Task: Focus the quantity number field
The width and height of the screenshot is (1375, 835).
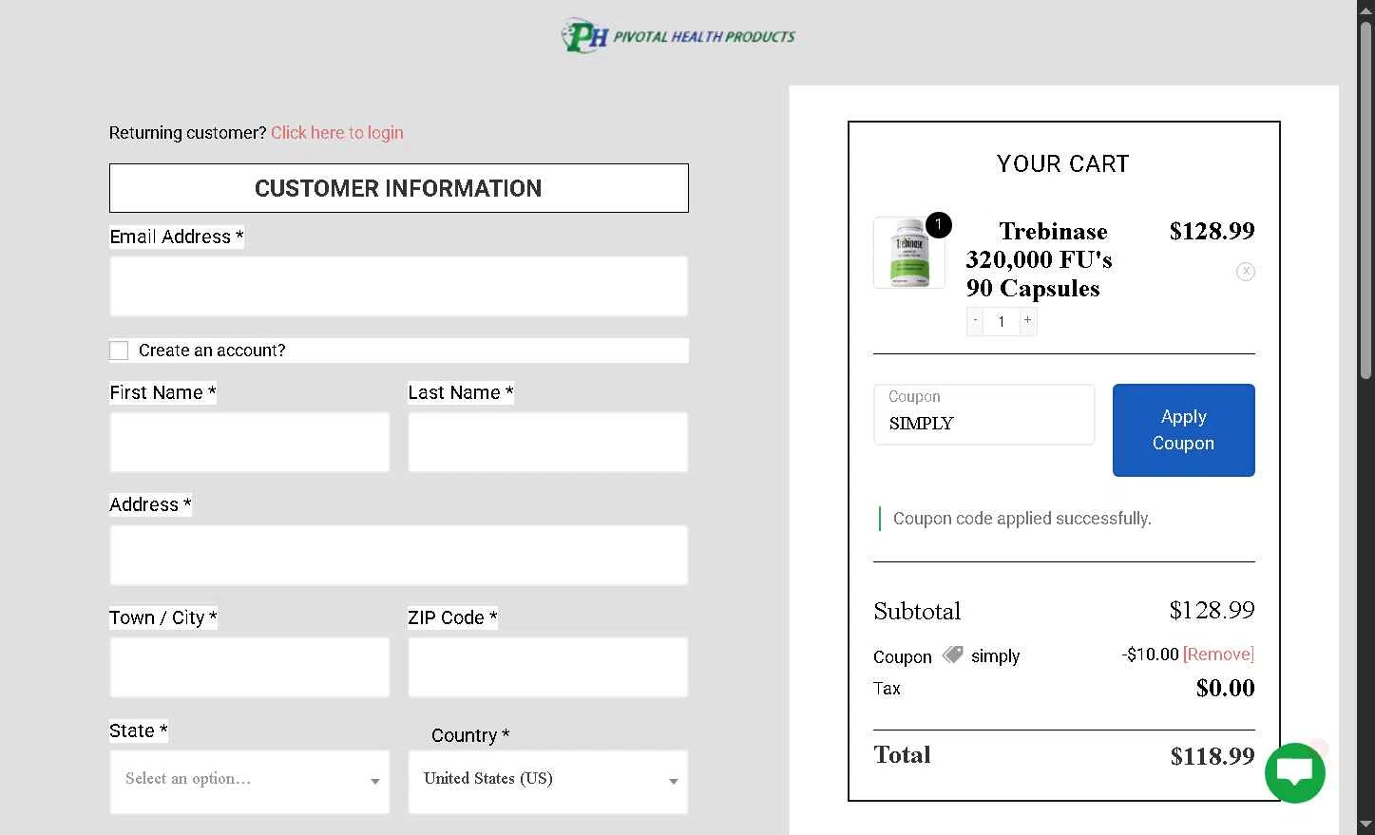Action: click(x=1001, y=321)
